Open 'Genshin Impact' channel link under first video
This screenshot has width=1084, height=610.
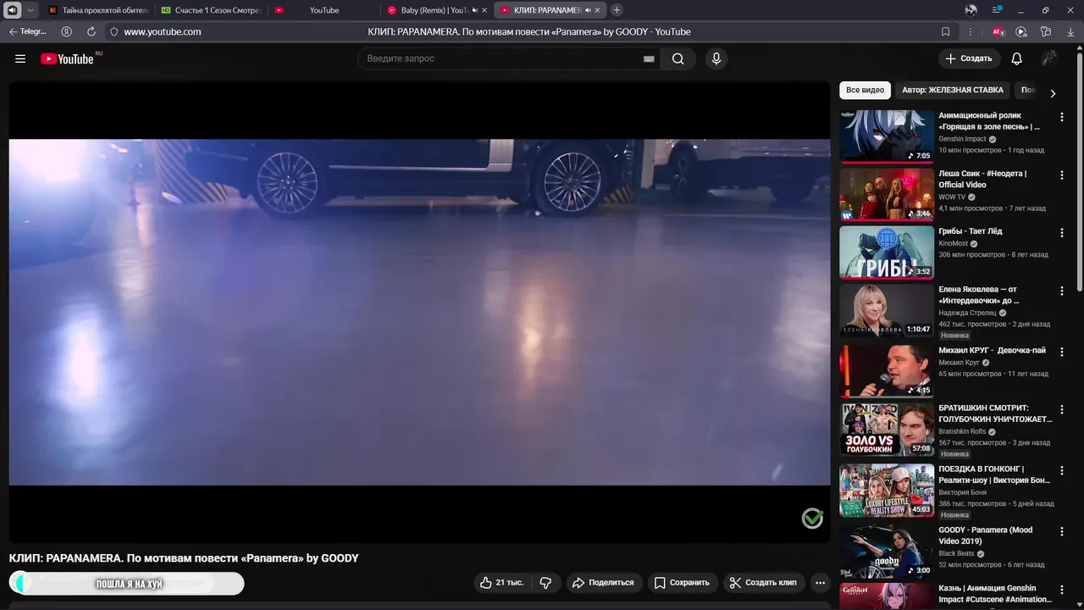(962, 139)
